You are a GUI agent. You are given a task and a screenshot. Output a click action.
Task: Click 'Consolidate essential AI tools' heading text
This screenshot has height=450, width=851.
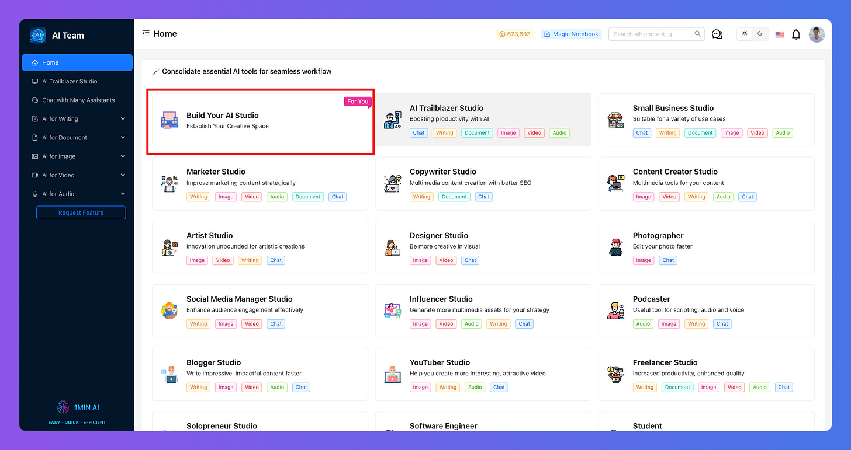tap(247, 71)
